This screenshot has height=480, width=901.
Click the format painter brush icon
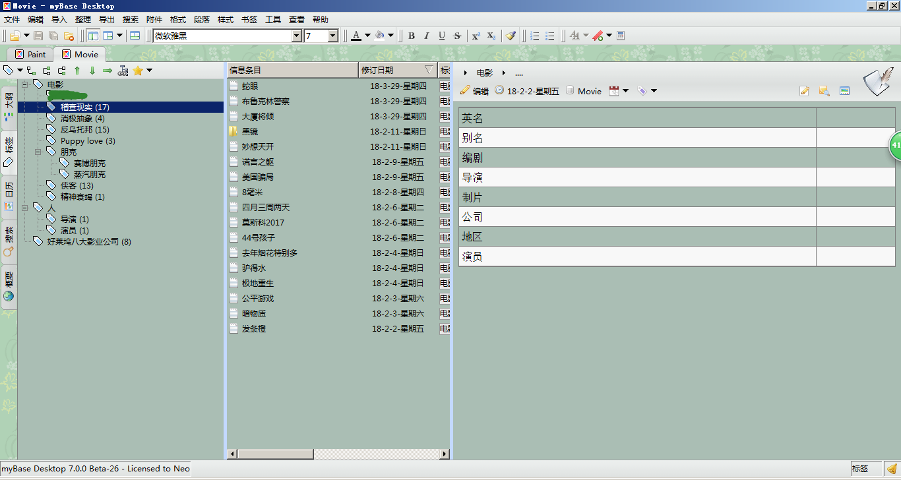[x=510, y=36]
